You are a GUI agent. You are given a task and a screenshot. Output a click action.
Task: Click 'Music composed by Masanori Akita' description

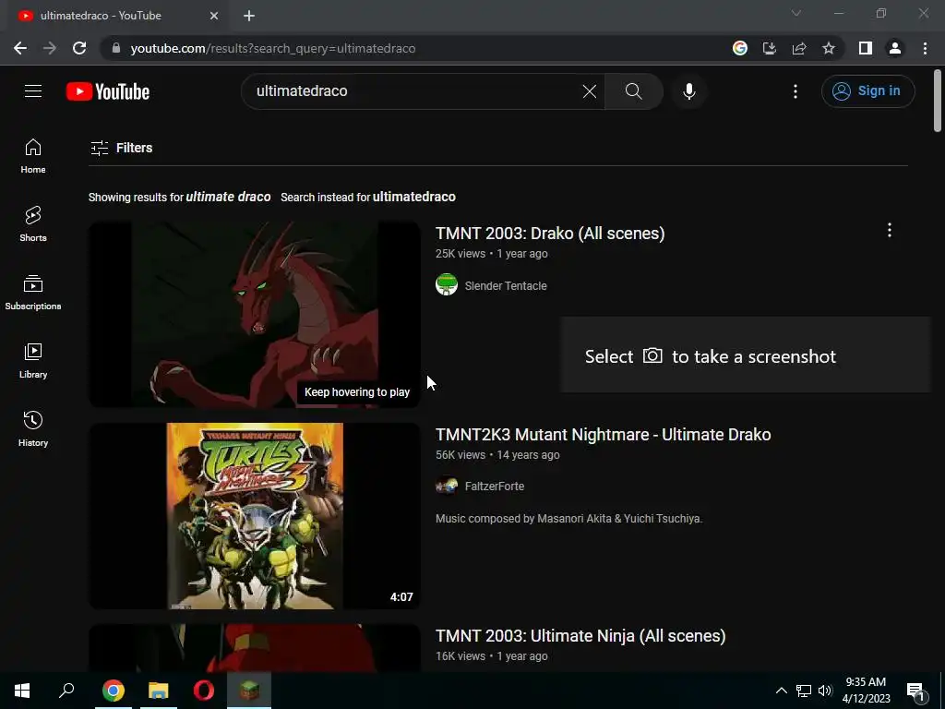point(568,519)
